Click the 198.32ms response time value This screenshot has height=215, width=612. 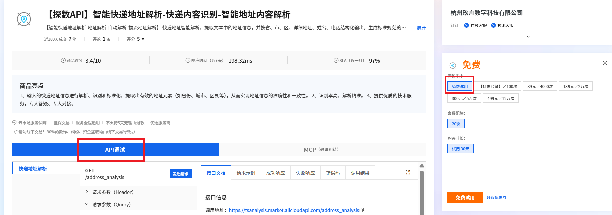pos(240,61)
